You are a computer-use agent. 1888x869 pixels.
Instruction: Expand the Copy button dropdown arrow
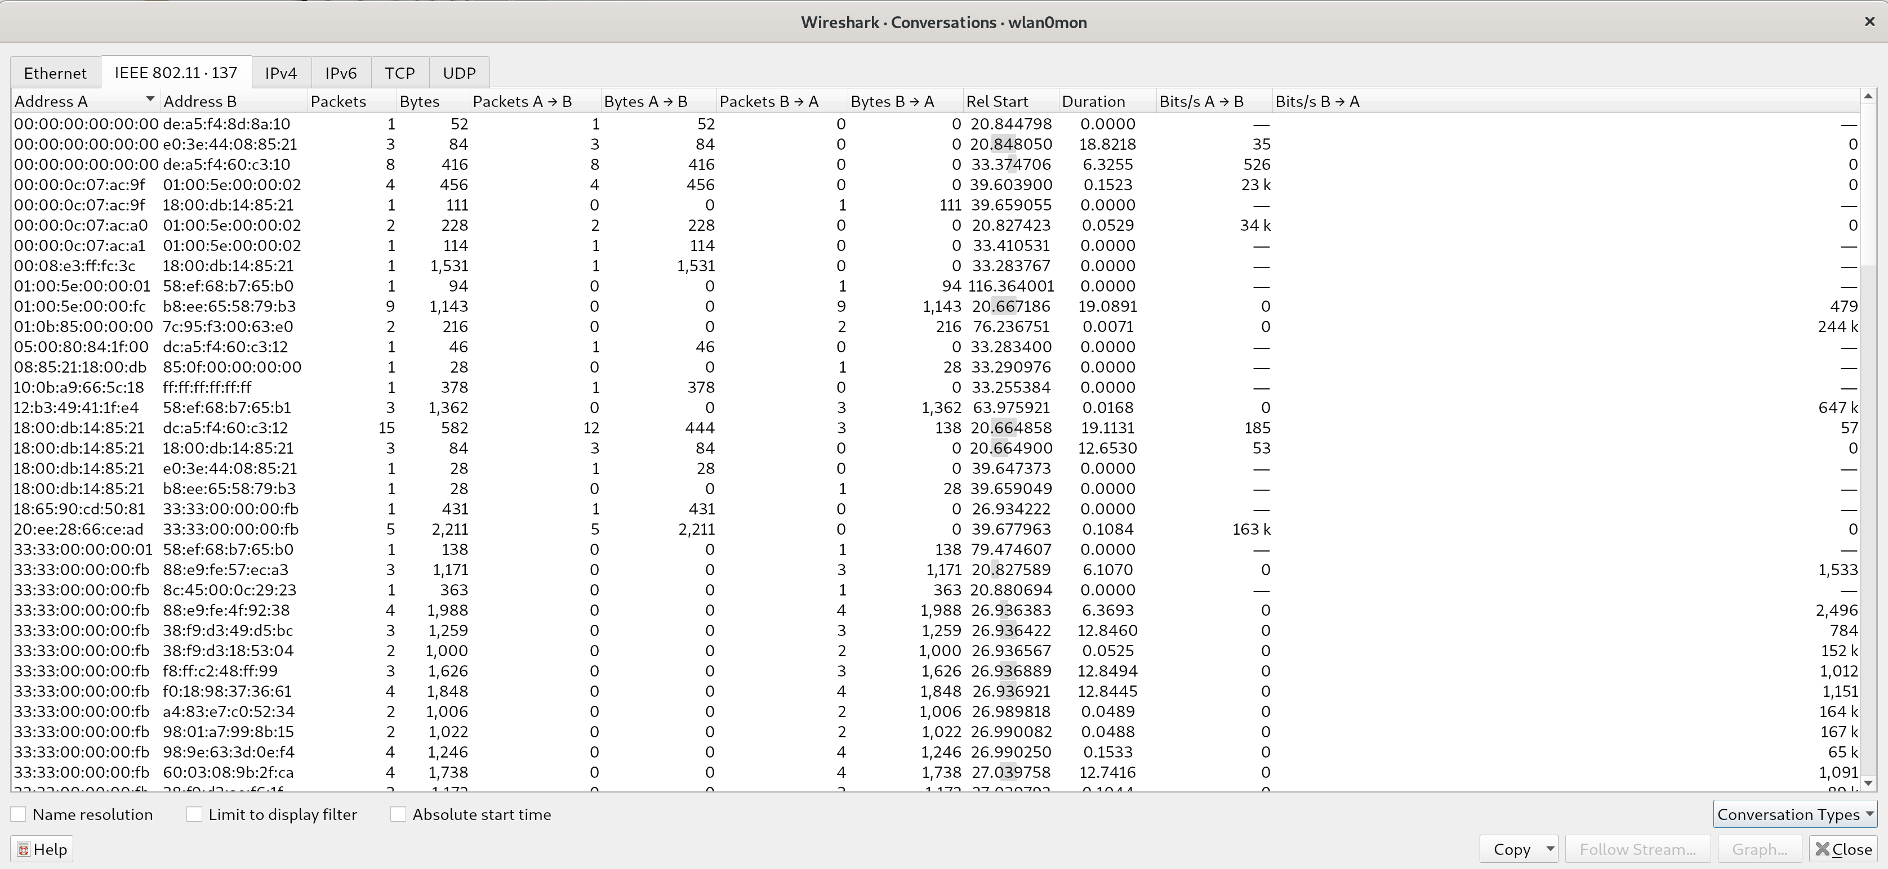(x=1549, y=849)
